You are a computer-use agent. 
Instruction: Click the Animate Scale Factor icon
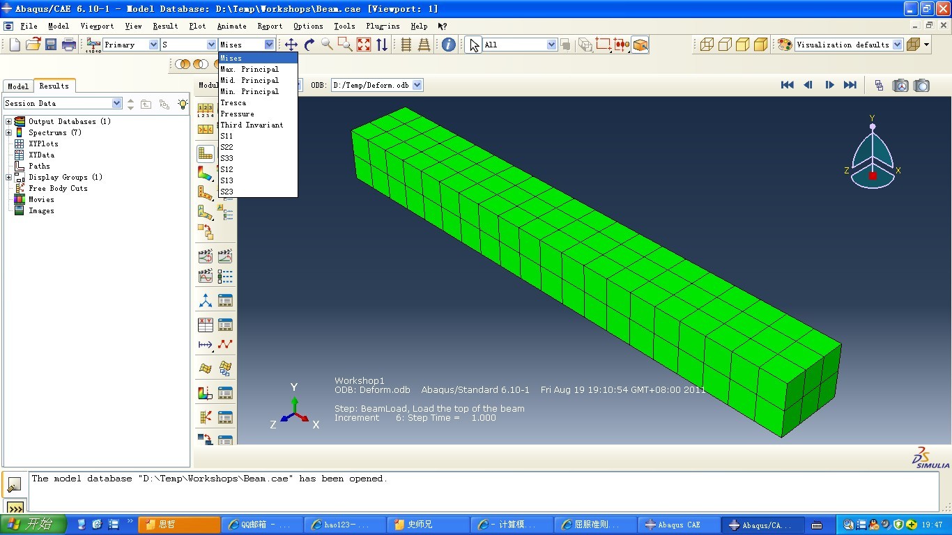(x=206, y=256)
